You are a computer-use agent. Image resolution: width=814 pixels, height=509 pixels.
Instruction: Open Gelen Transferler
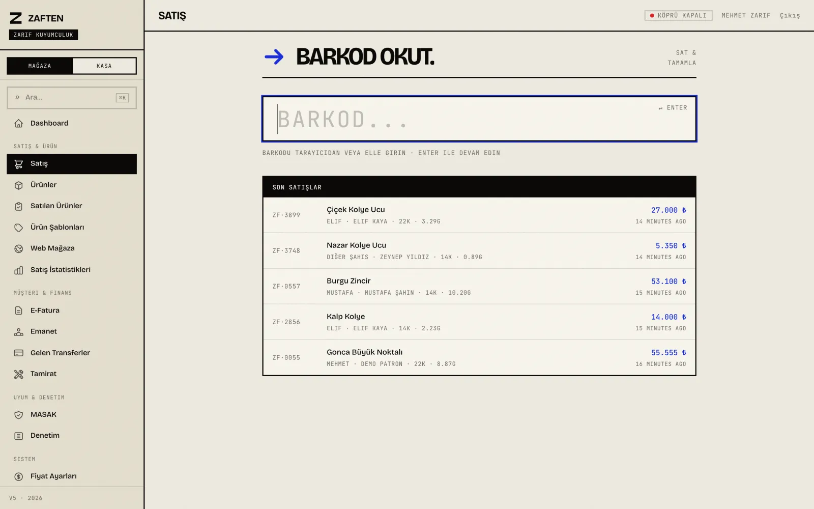tap(72, 353)
